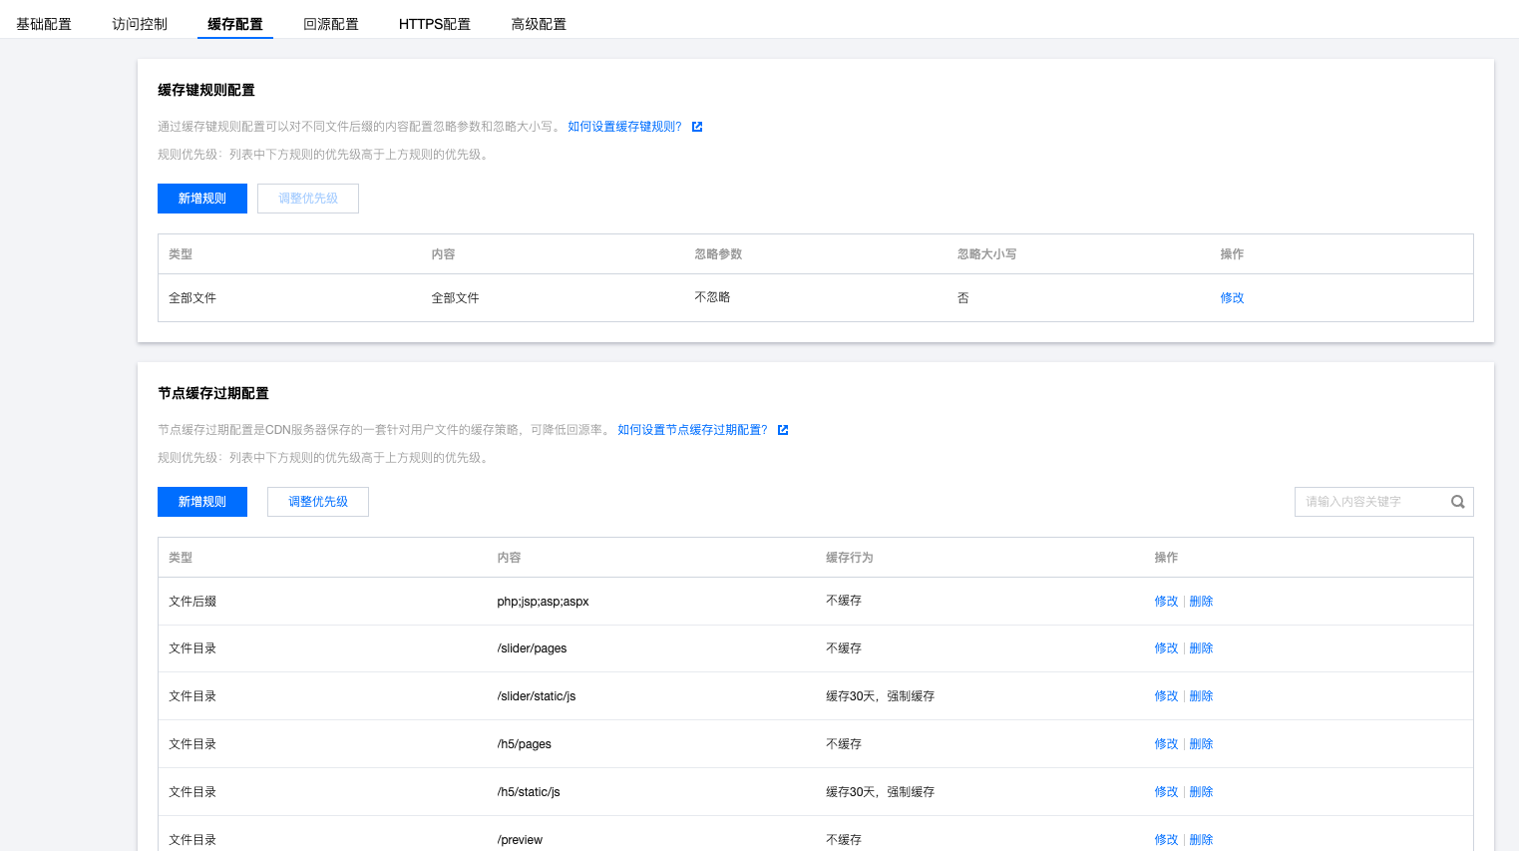The height and width of the screenshot is (851, 1519).
Task: Select the 缓存配置 tab
Action: pyautogui.click(x=235, y=24)
